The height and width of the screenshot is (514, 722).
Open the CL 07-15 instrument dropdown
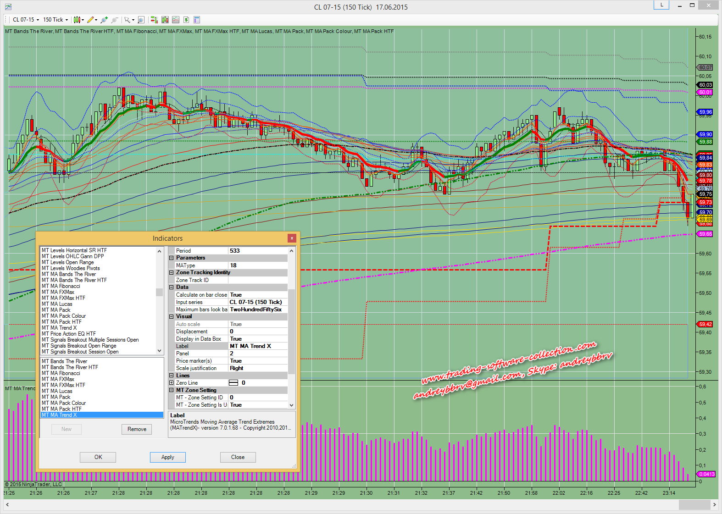tap(25, 20)
